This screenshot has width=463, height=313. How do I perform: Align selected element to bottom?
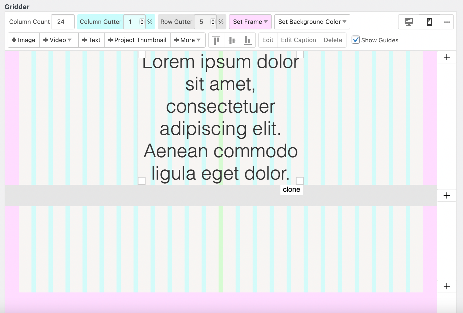pos(247,40)
